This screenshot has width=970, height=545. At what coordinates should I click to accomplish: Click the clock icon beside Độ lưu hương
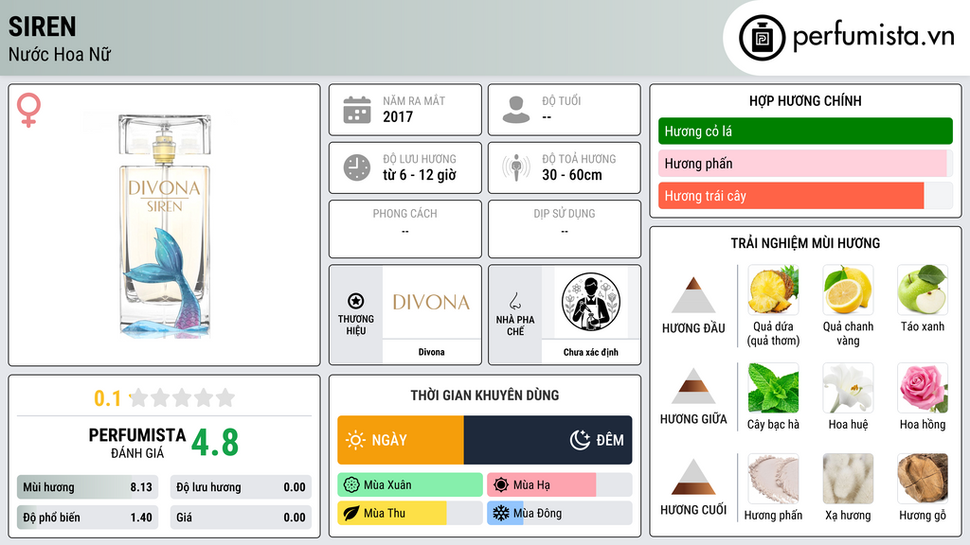pos(357,167)
